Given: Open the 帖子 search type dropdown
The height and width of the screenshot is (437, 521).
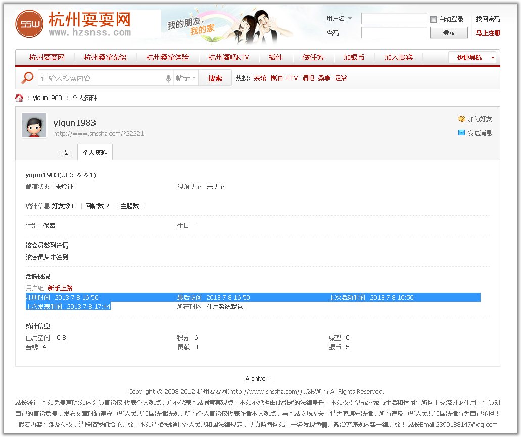Looking at the screenshot, I should [x=185, y=78].
